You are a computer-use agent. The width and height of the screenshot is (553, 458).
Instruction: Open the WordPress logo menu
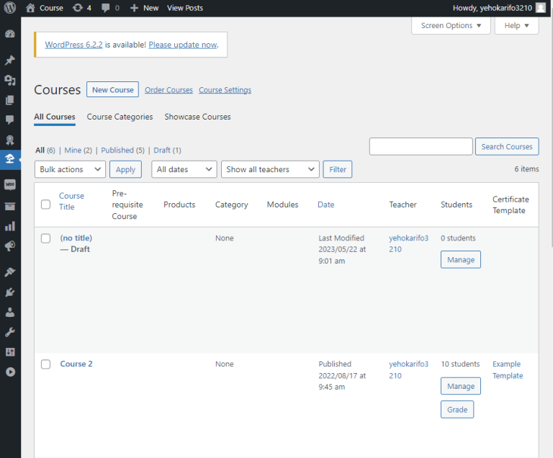pos(10,8)
